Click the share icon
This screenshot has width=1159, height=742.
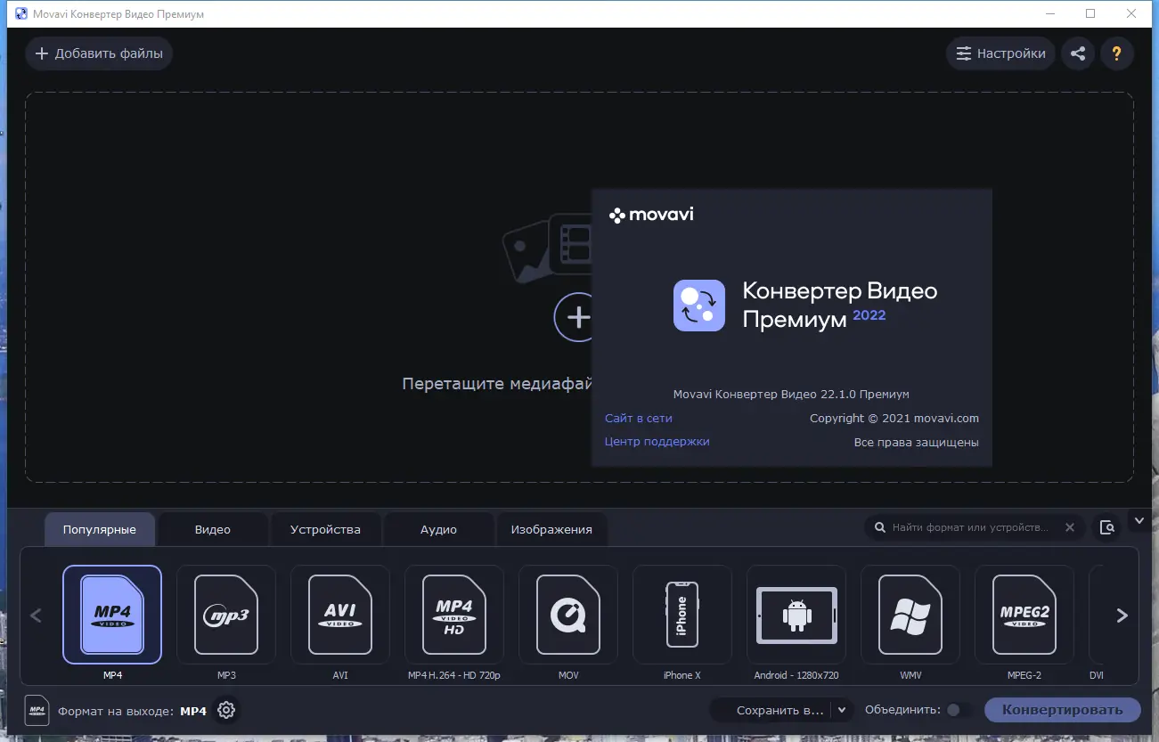click(1078, 53)
